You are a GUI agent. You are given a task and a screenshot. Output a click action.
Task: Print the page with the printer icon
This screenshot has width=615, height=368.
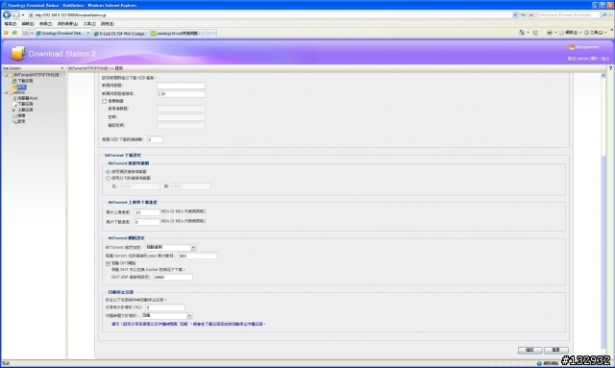[x=549, y=33]
